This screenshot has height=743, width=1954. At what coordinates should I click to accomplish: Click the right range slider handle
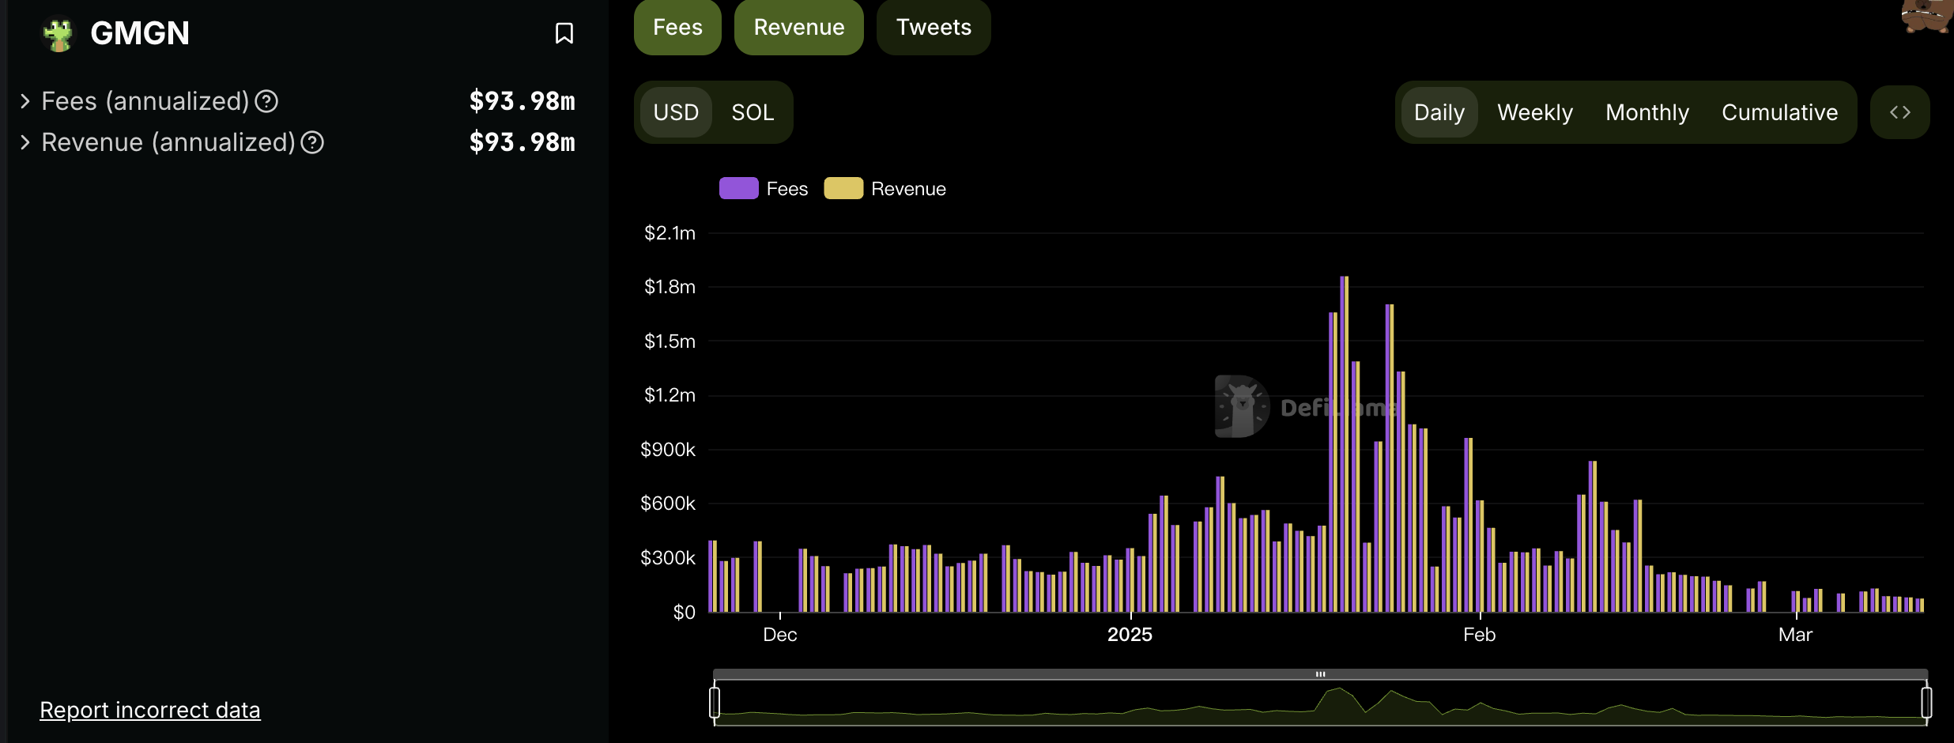[1926, 702]
